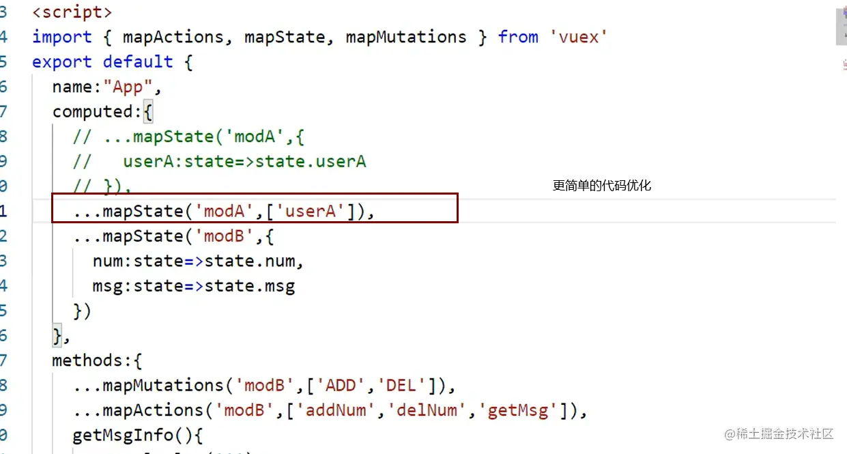Screen dimensions: 847x454
Task: Click the computed property key
Action: point(92,111)
